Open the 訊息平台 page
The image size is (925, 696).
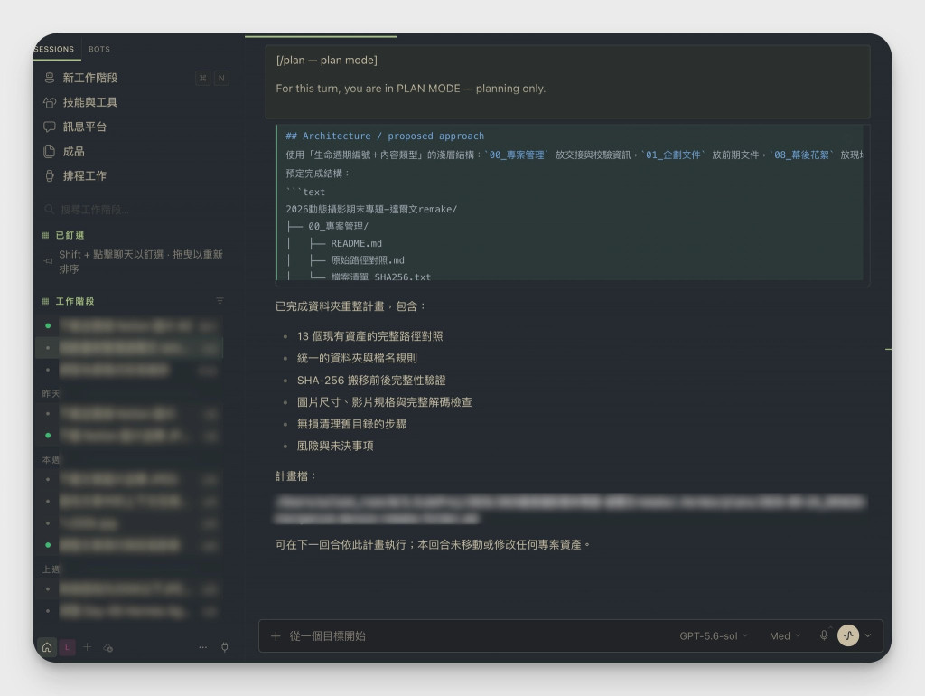(x=135, y=127)
